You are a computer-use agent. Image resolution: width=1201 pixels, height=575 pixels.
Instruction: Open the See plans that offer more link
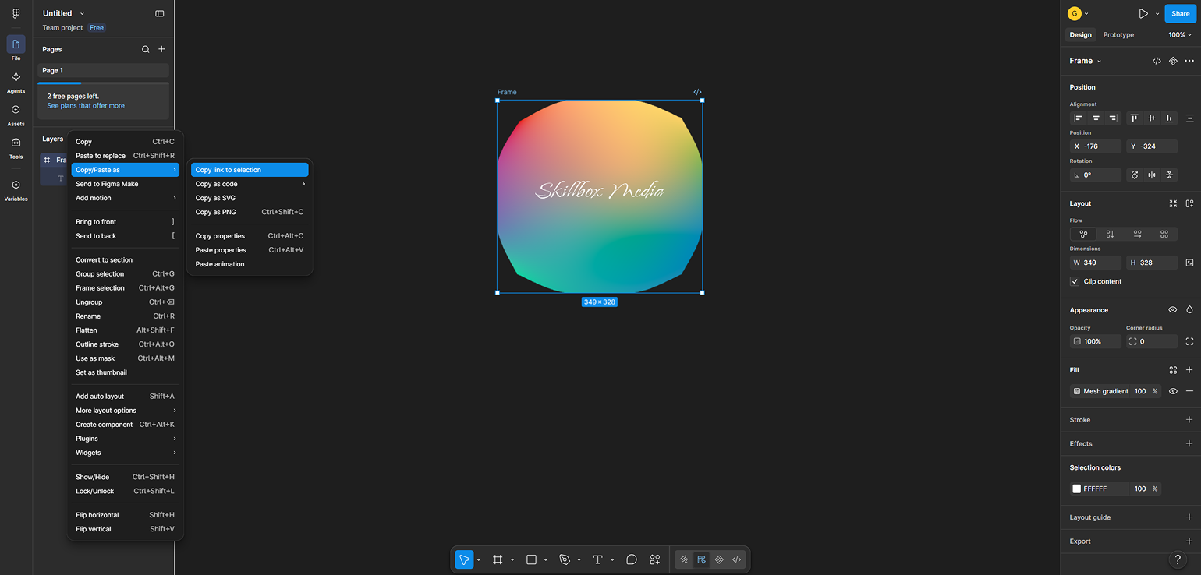coord(86,106)
